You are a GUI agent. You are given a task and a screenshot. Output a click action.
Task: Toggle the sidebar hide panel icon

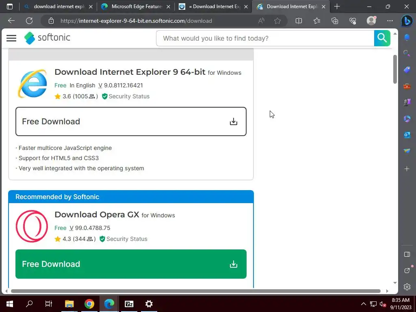[x=407, y=254]
